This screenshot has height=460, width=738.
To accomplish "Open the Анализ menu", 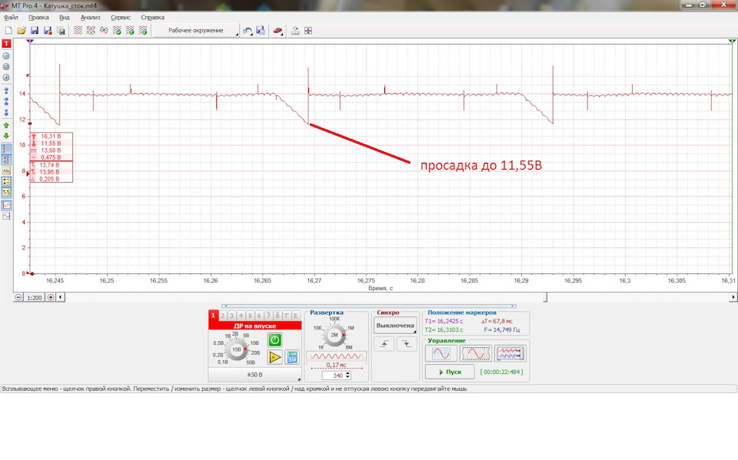I will point(91,18).
